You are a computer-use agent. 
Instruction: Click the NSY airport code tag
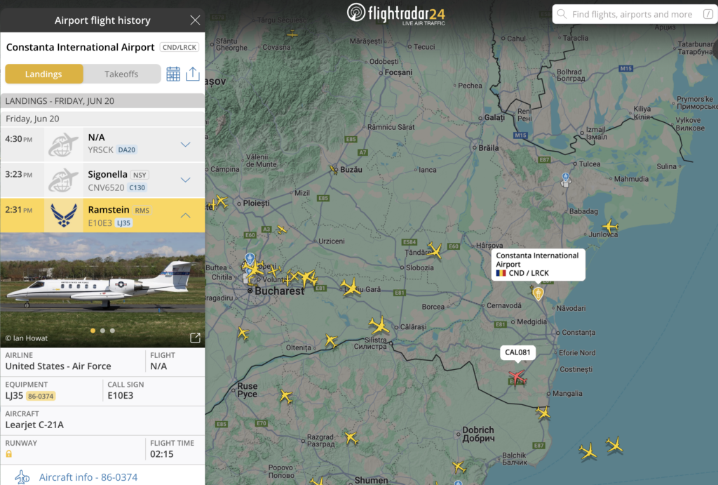point(140,175)
